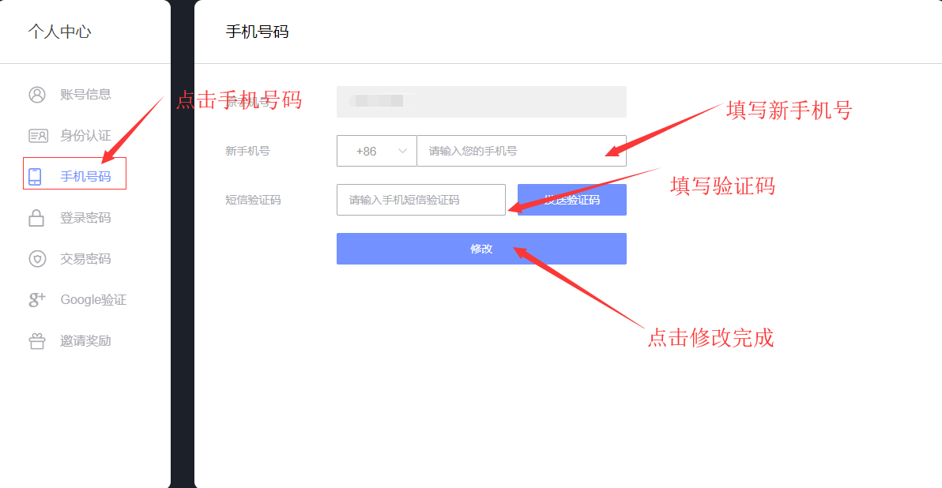
Task: Click the account info user icon
Action: (x=37, y=95)
